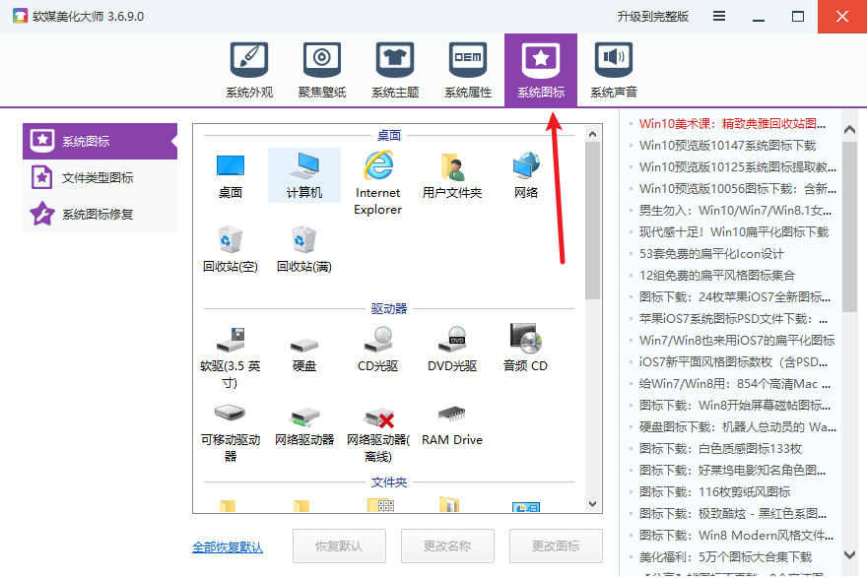Open the 系统外观 tab
Screen dimensions: 867x578
click(249, 71)
